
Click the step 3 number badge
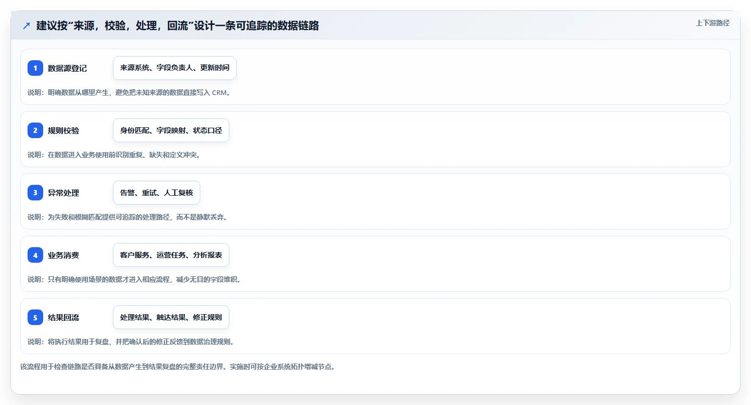coord(35,193)
